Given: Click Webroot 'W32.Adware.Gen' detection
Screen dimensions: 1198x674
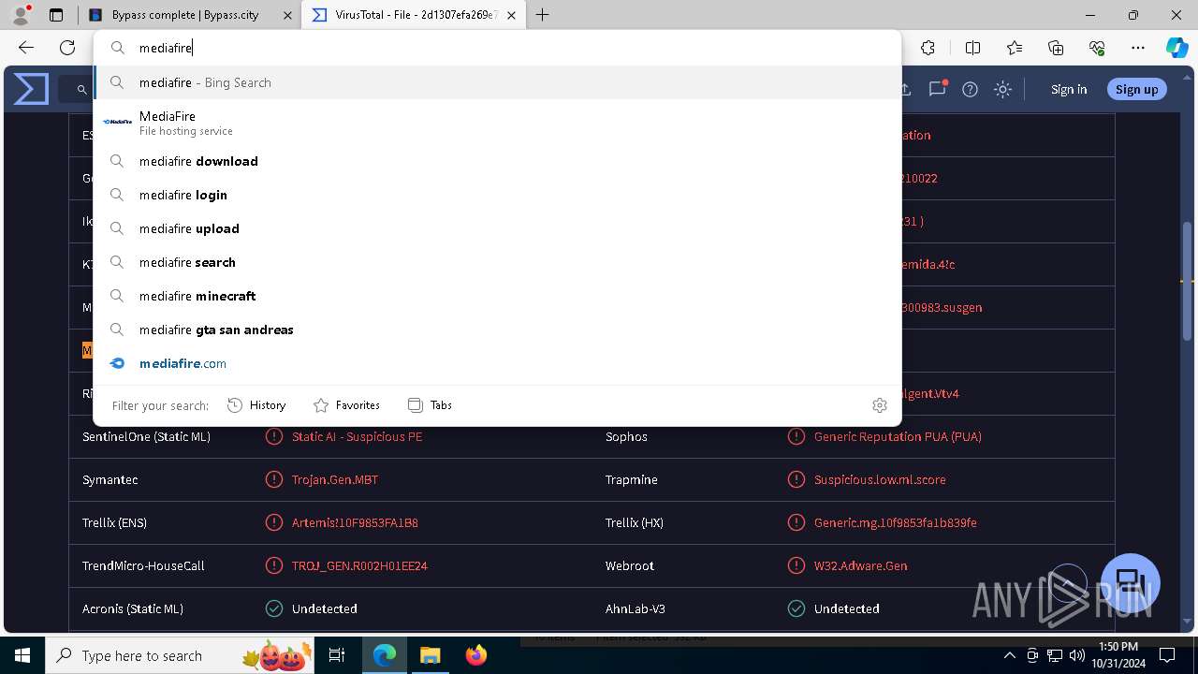Looking at the screenshot, I should coord(861,565).
